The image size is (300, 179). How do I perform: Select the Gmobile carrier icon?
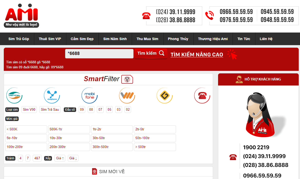point(165,96)
